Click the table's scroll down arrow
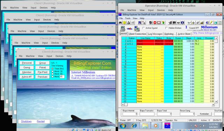The width and height of the screenshot is (224, 131). tap(216, 101)
